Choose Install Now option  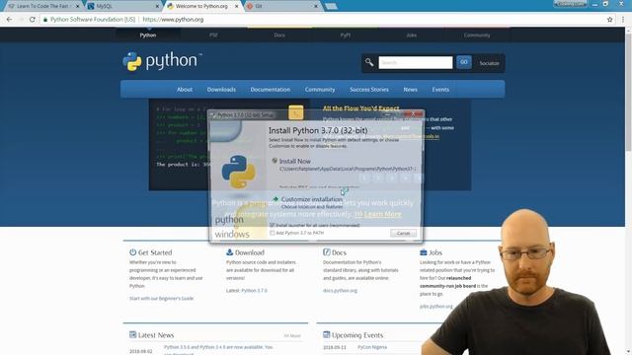coord(295,161)
